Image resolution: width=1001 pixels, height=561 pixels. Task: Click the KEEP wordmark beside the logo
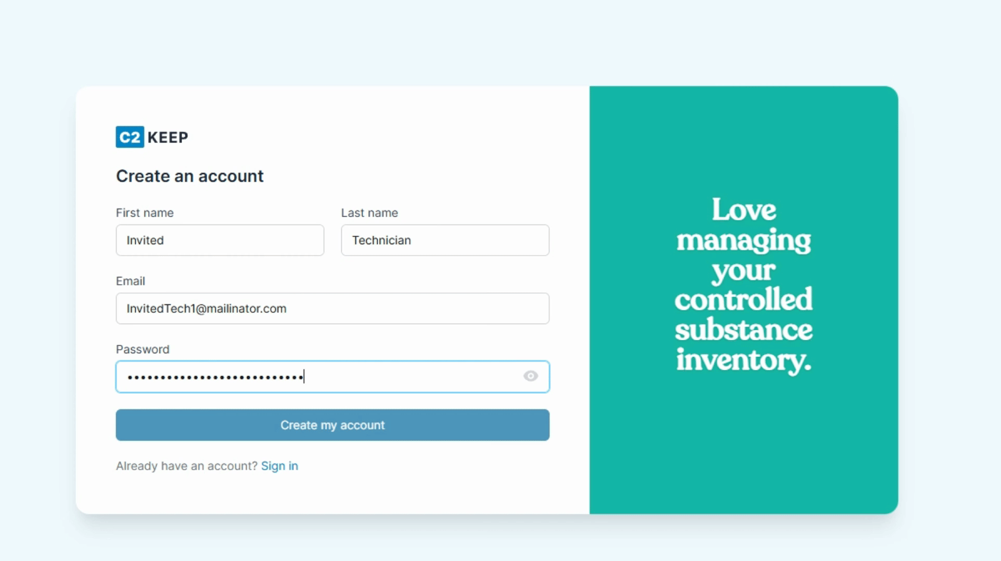coord(168,137)
